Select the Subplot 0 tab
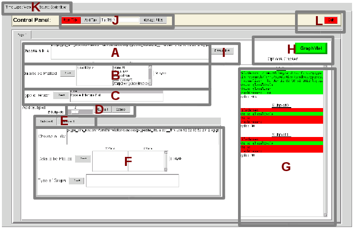Image resolution: width=353 pixels, height=228 pixels. click(x=46, y=121)
